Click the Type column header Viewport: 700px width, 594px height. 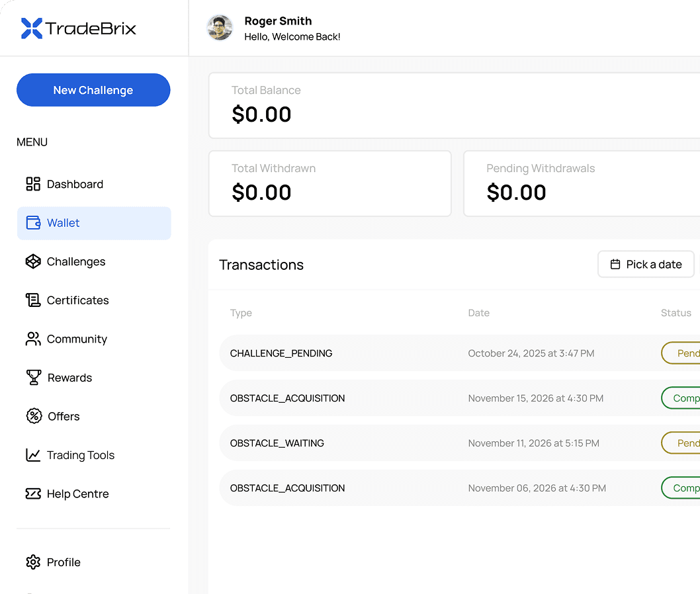tap(241, 313)
